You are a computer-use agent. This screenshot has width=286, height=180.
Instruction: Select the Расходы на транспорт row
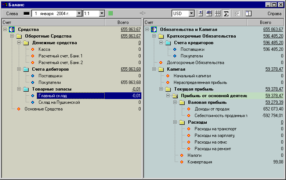pyautogui.click(x=216, y=129)
